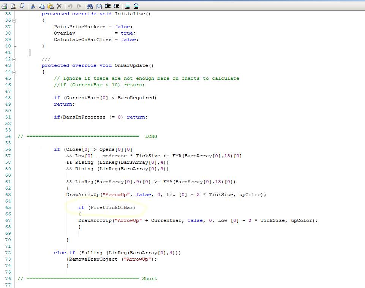Click 'Opens[0][0]' on line 56
The image size is (365, 288).
tap(116, 149)
